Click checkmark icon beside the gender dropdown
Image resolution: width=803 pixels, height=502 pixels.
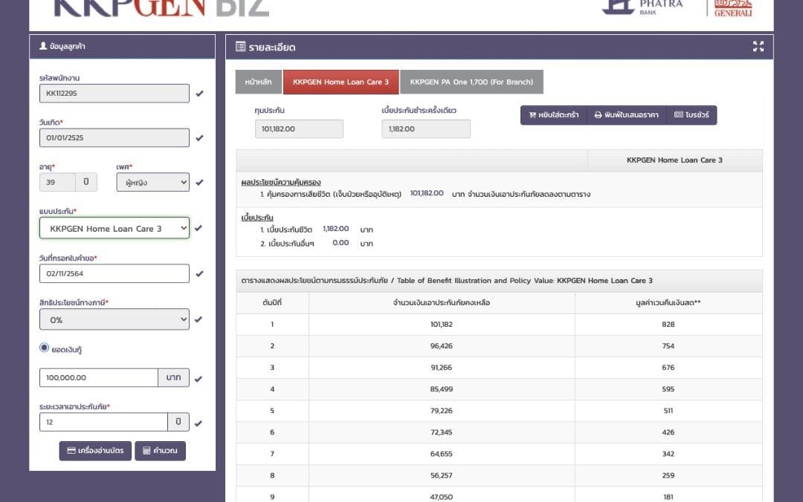click(199, 183)
